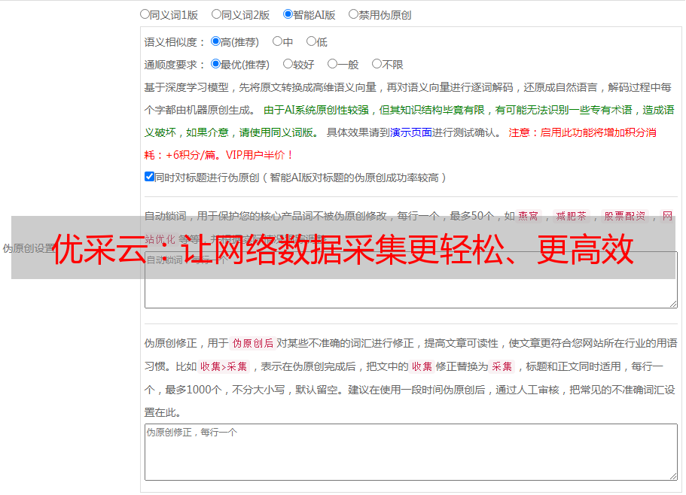
Task: Click into the 伪原创修正 textarea
Action: click(x=411, y=452)
